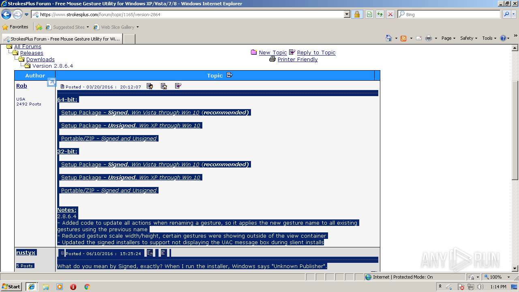Click the vertical scrollbar down arrow

pos(515,268)
